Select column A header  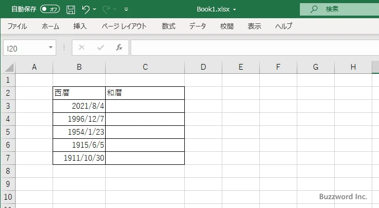coord(34,67)
